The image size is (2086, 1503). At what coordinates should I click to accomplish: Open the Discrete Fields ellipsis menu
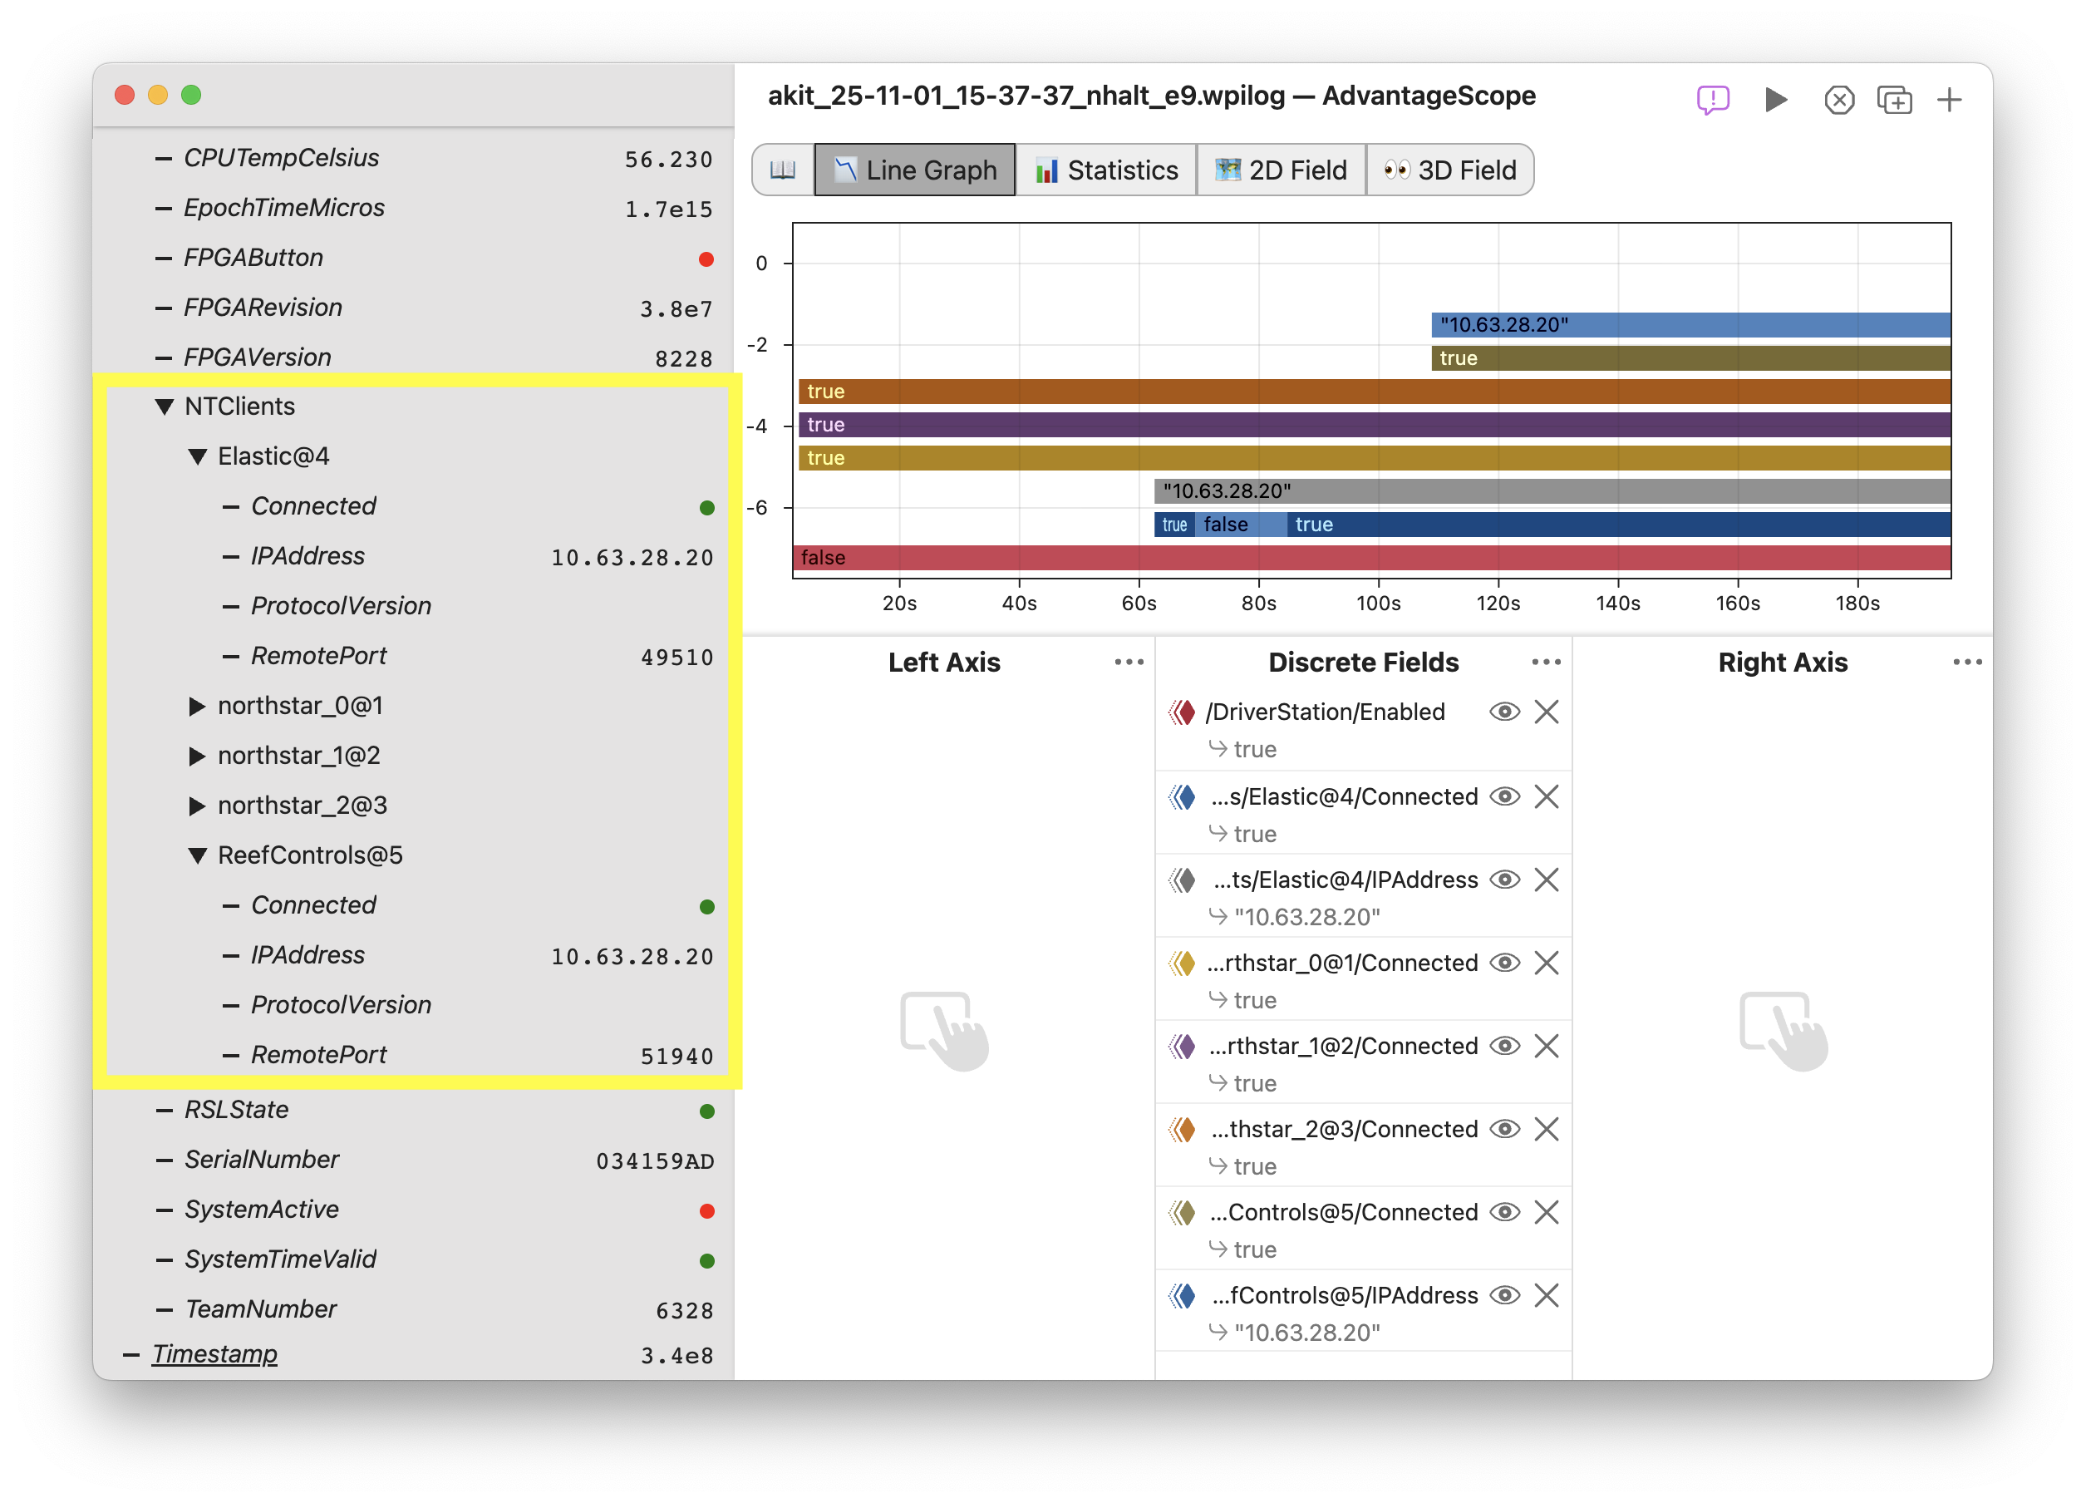click(x=1546, y=662)
